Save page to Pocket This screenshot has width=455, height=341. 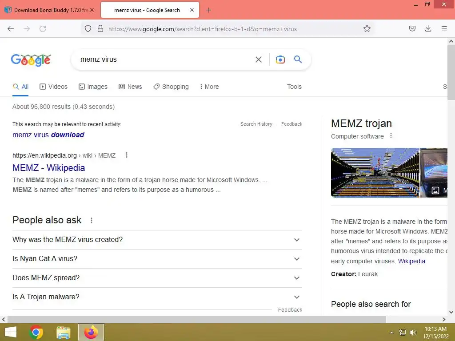[x=412, y=28]
